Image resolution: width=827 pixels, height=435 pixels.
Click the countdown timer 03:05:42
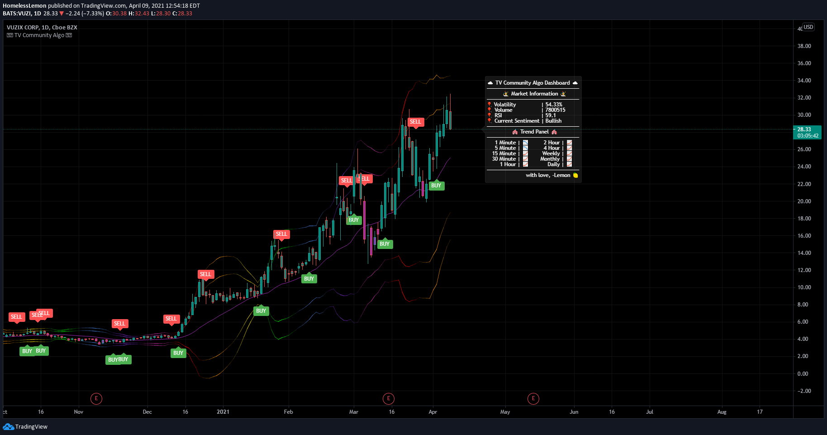808,136
